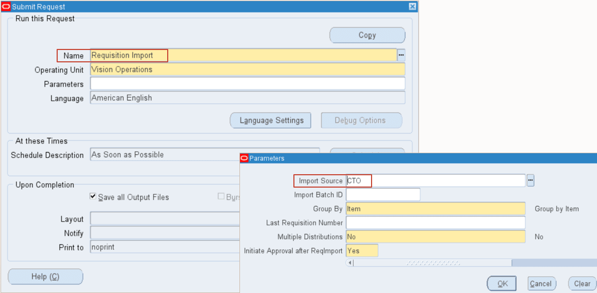Click the left arrow of horizontal scrollbar
This screenshot has height=293, width=597.
click(x=350, y=263)
